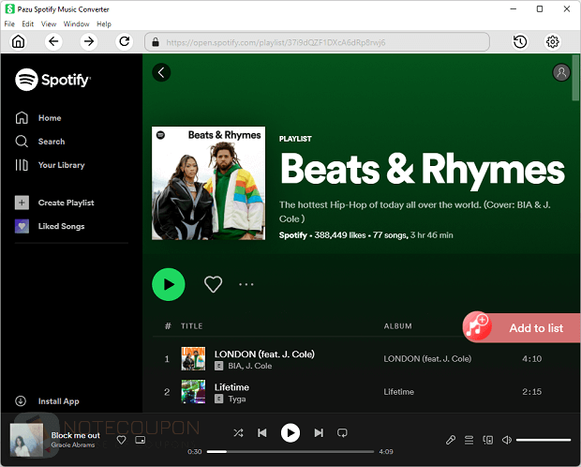Screen dimensions: 581x467
Task: Mute with the volume speaker icon
Action: [x=507, y=440]
